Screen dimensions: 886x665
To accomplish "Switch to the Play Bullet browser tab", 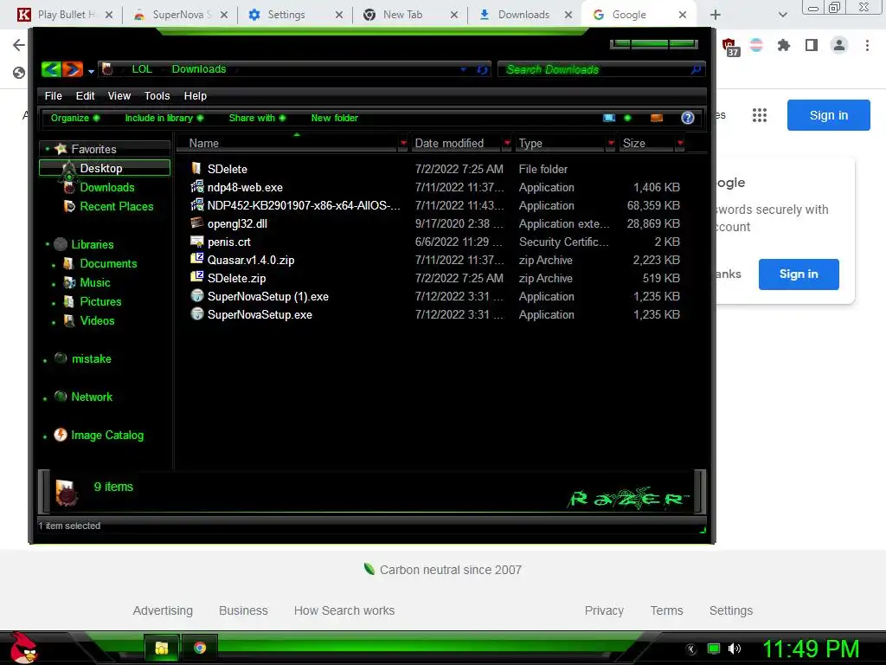I will (63, 15).
